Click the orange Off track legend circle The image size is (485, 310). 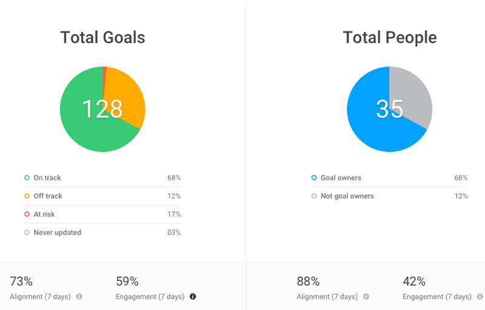pyautogui.click(x=27, y=196)
